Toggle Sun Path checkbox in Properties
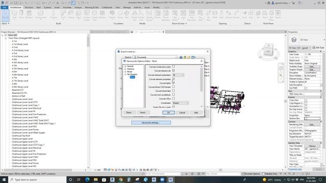Image resolution: width=326 pixels, height=183 pixels. point(306,88)
